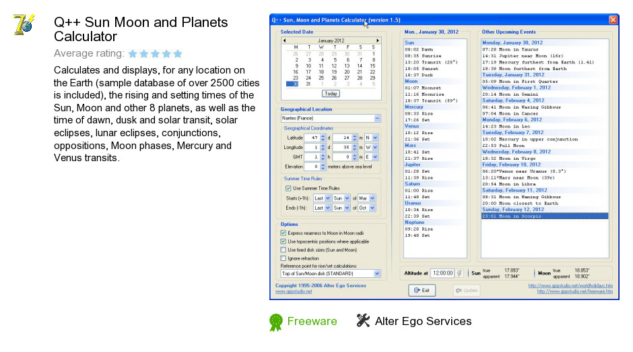633x352 pixels.
Task: Adjust the longitude degrees spinner
Action: click(323, 148)
